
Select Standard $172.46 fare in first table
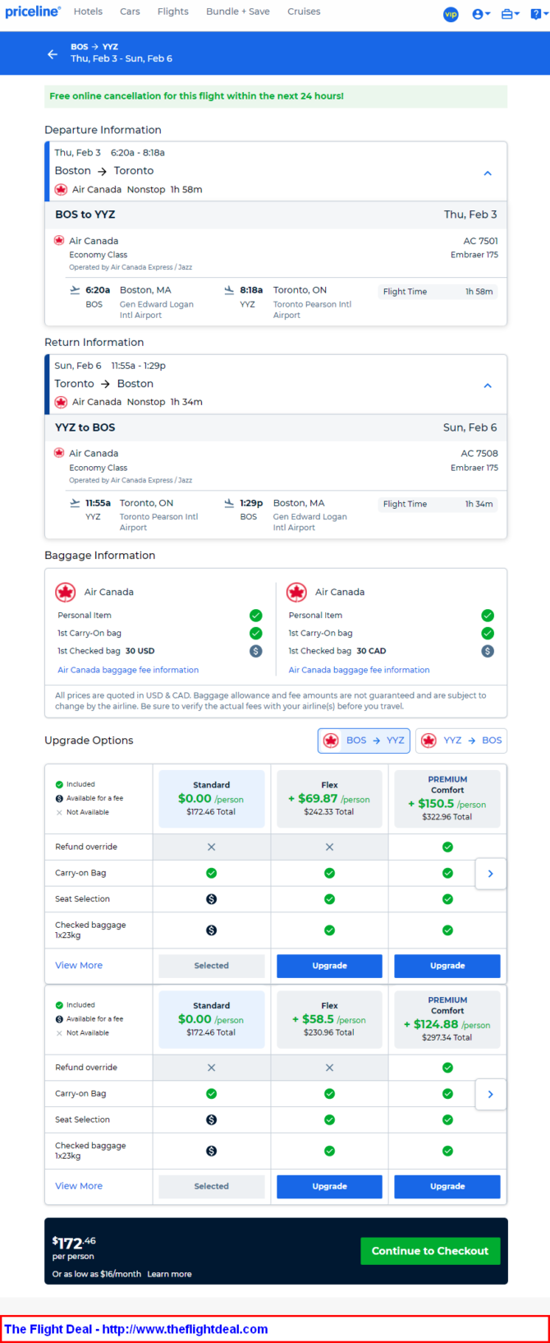pos(212,798)
